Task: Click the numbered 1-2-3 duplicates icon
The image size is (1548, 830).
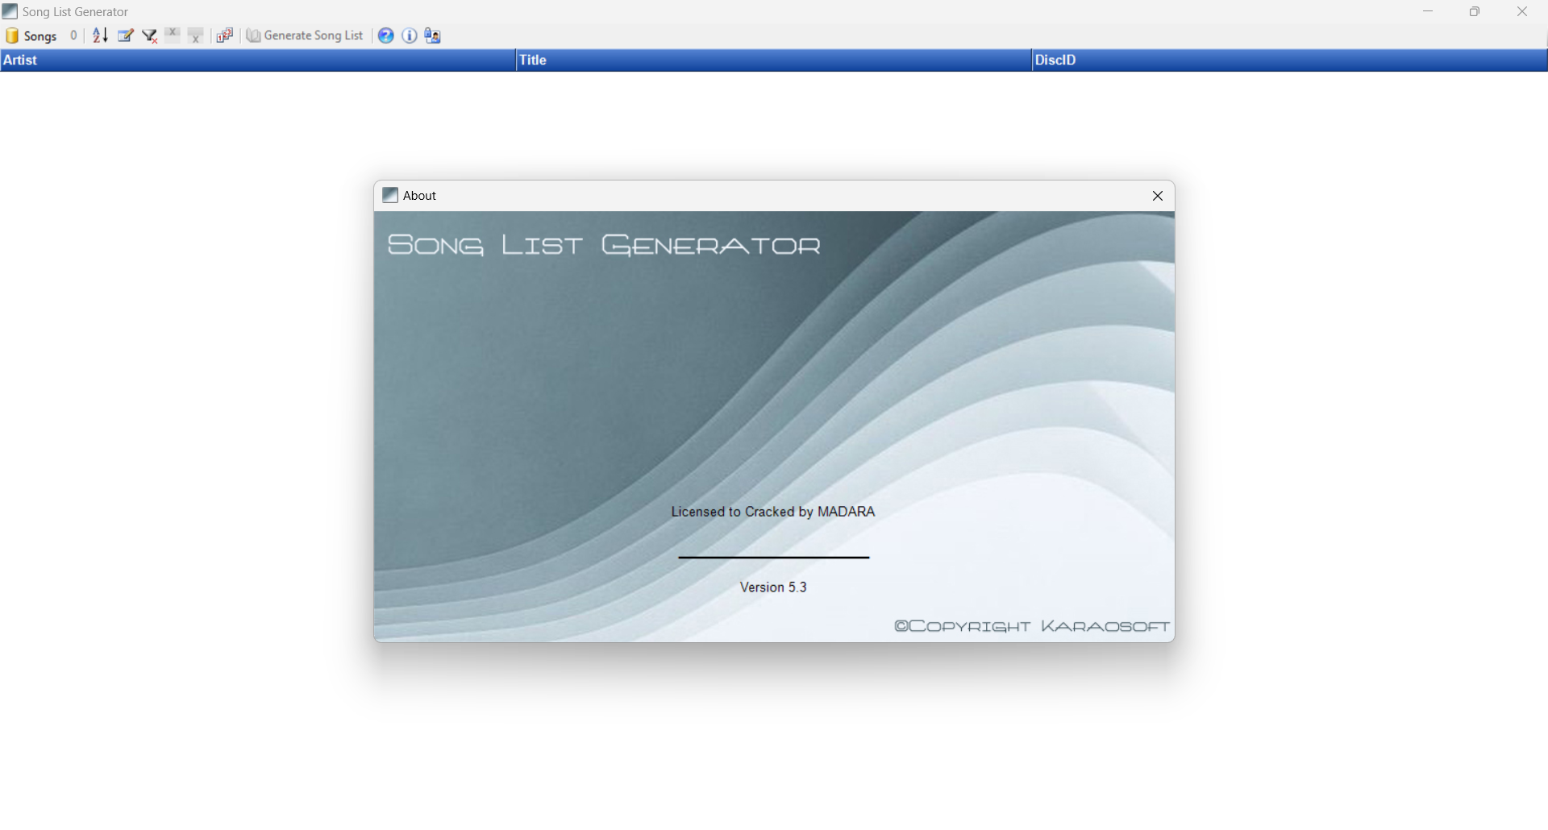Action: click(225, 35)
